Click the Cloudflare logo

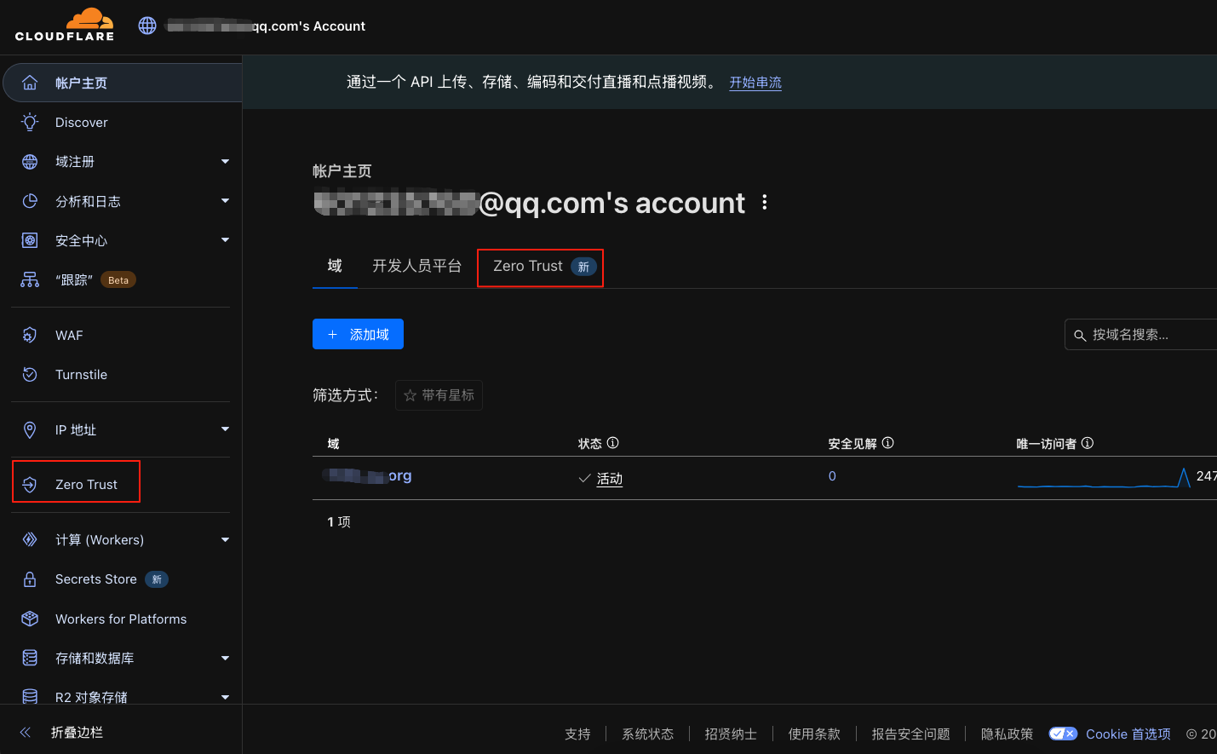point(65,25)
